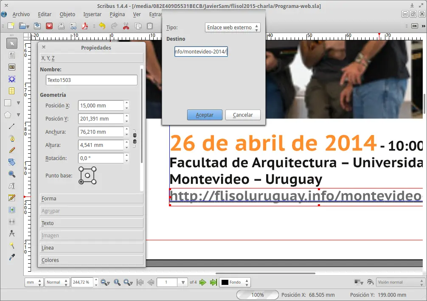Set base point to bottom-left corner
The image size is (427, 301).
click(81, 182)
